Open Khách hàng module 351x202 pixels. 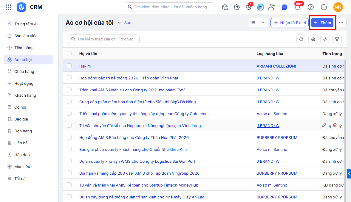pyautogui.click(x=28, y=95)
